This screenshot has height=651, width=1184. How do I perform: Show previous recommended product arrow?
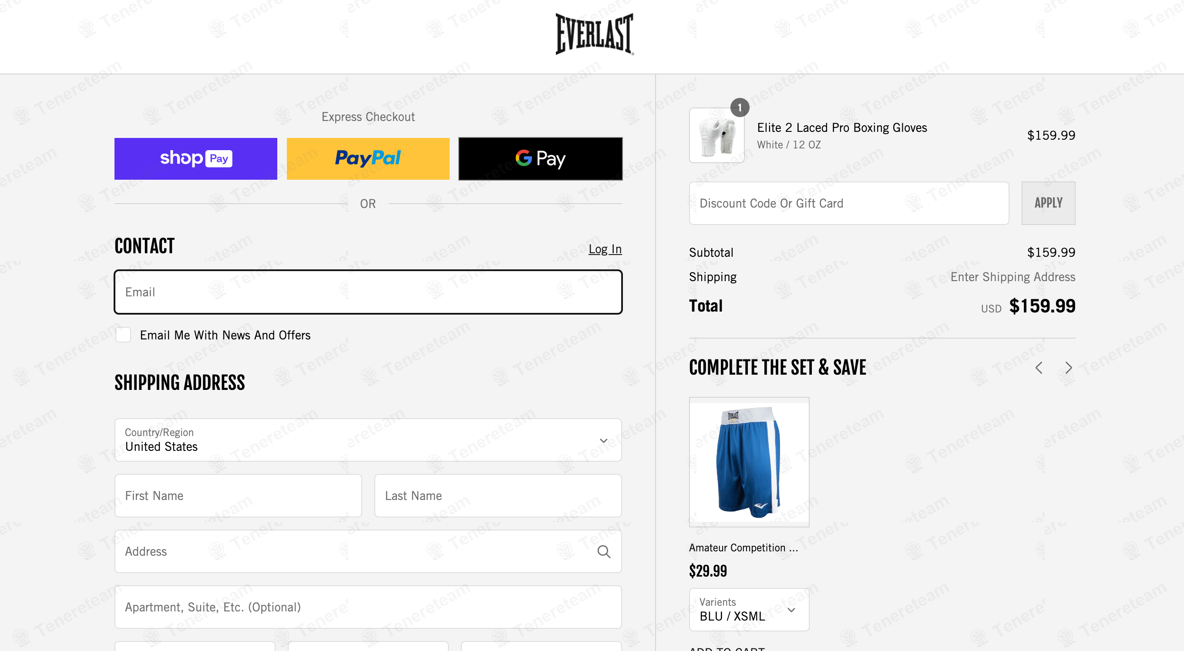click(x=1039, y=368)
